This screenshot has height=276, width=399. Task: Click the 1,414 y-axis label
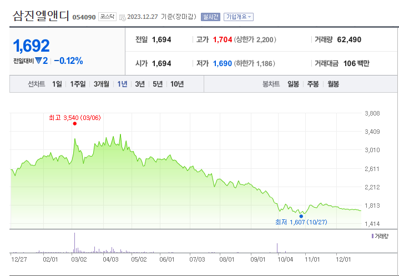click(x=372, y=224)
